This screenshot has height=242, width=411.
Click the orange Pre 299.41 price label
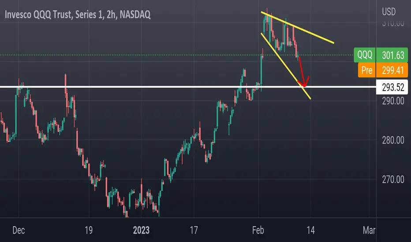point(383,70)
